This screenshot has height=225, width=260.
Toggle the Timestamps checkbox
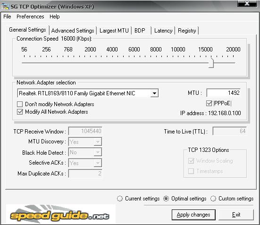point(191,171)
